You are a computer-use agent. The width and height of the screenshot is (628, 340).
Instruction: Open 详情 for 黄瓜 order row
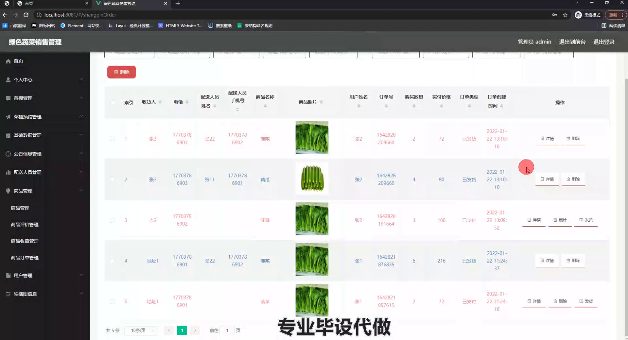click(x=547, y=179)
